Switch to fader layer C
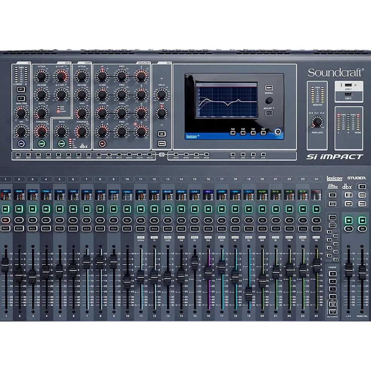The height and width of the screenshot is (371, 371). click(x=333, y=289)
